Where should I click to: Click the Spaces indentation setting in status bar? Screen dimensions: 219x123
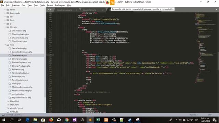194,115
